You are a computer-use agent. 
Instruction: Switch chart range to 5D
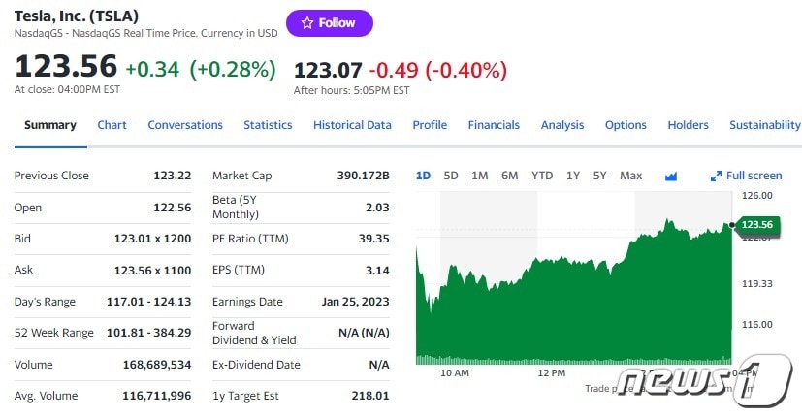tap(451, 176)
